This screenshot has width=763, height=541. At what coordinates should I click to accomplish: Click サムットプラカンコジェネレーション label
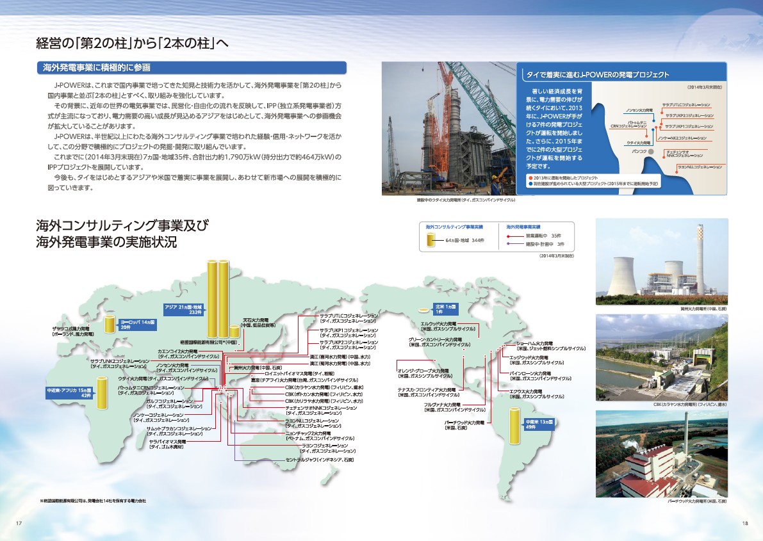(x=179, y=431)
